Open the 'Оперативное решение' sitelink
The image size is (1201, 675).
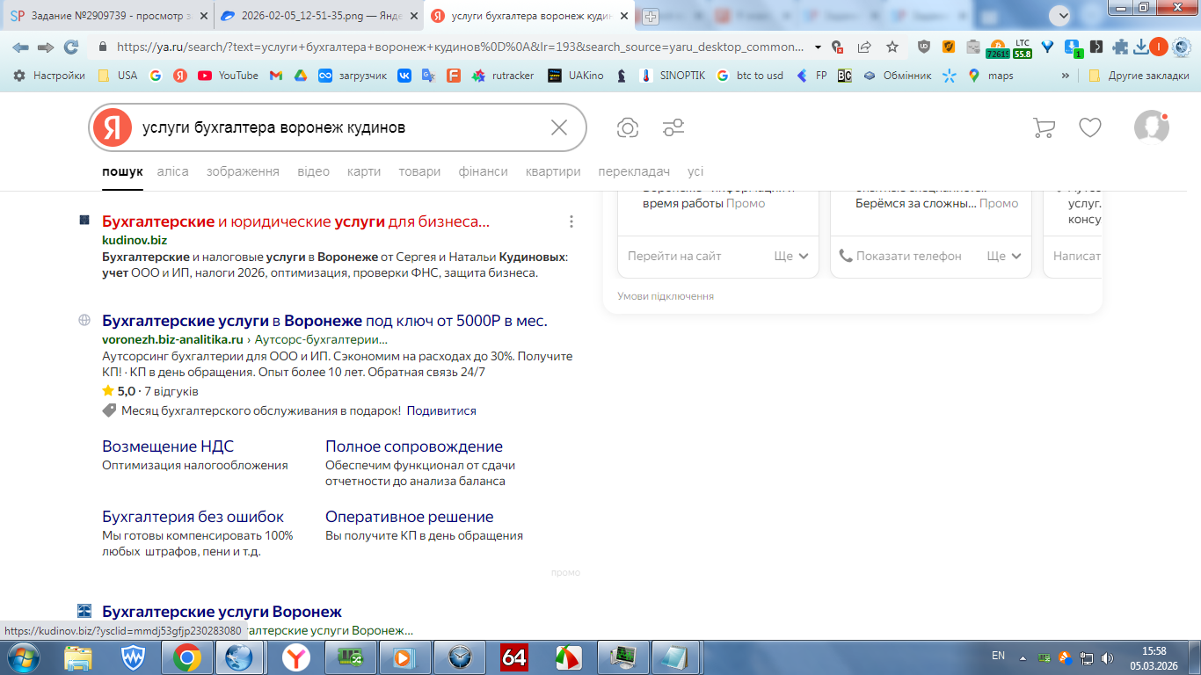tap(410, 517)
